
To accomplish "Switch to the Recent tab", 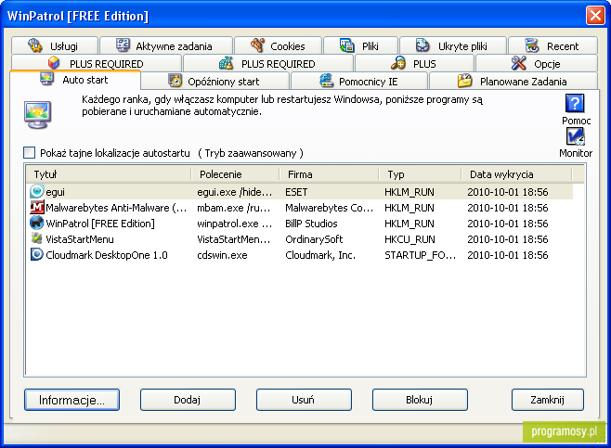I will coord(552,46).
